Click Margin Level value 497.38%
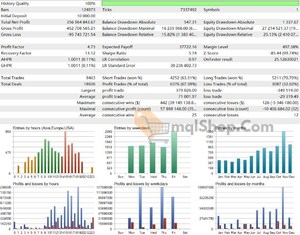 click(290, 47)
